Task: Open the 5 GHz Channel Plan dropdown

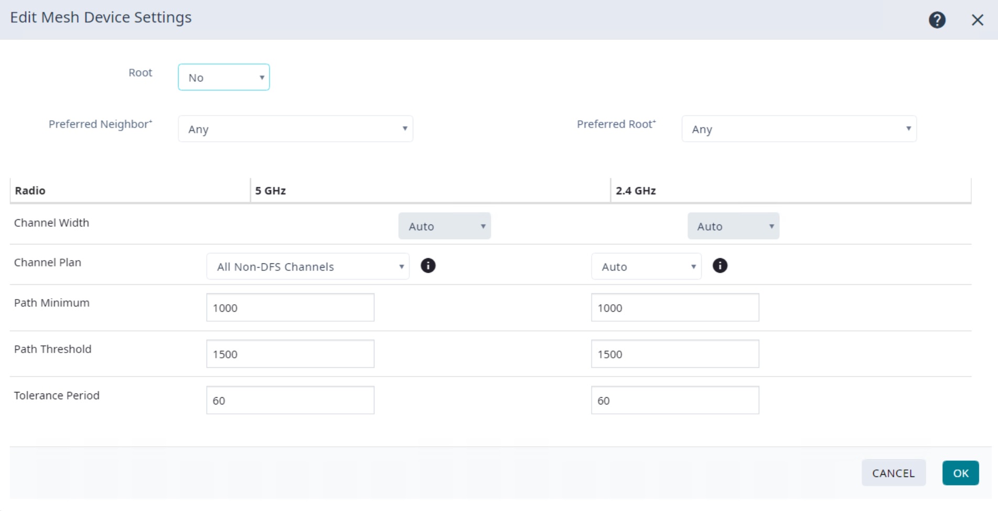Action: (307, 266)
